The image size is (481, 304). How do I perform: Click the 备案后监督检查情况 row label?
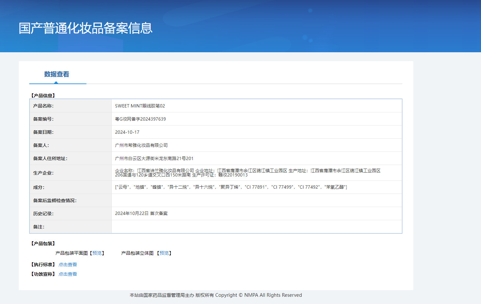point(55,200)
